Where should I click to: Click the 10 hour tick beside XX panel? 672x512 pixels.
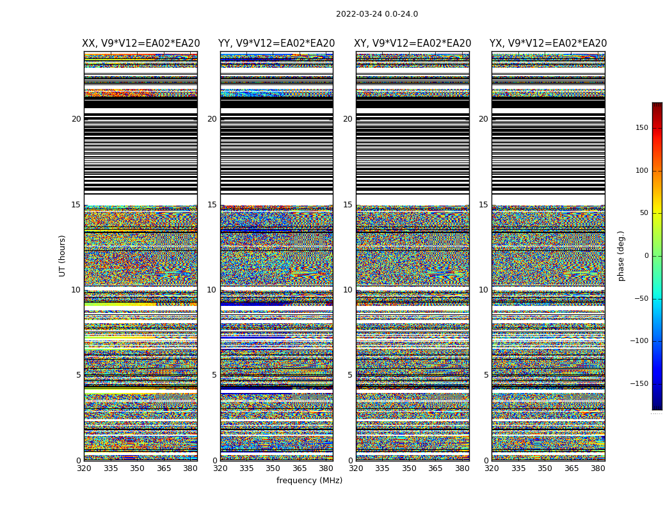(76, 290)
